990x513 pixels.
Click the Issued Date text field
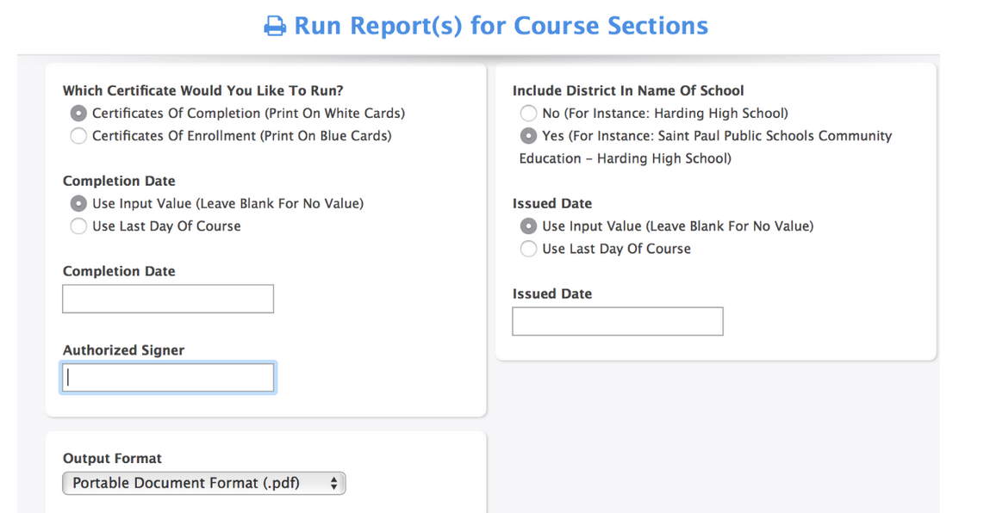pos(618,321)
